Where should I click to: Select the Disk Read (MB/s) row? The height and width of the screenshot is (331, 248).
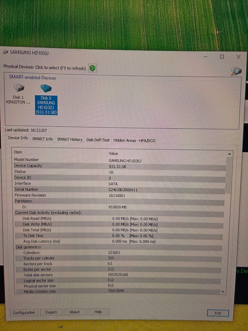point(119,219)
